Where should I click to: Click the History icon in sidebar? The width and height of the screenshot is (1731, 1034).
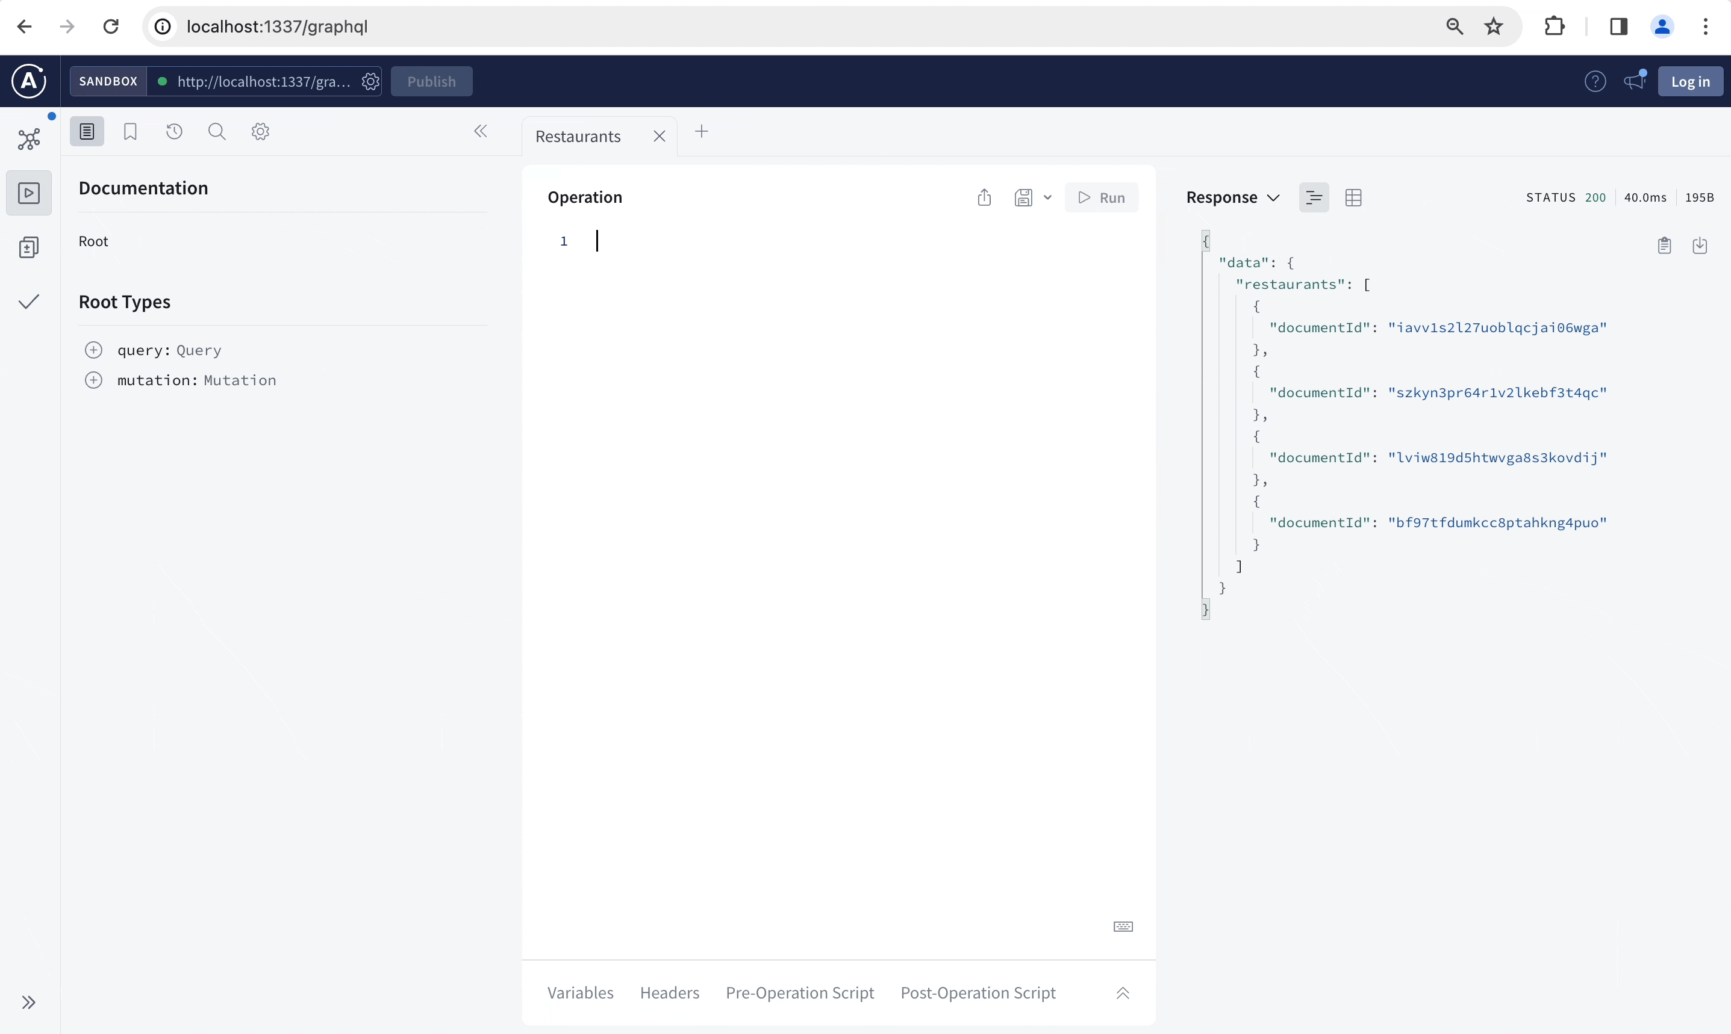click(x=173, y=132)
